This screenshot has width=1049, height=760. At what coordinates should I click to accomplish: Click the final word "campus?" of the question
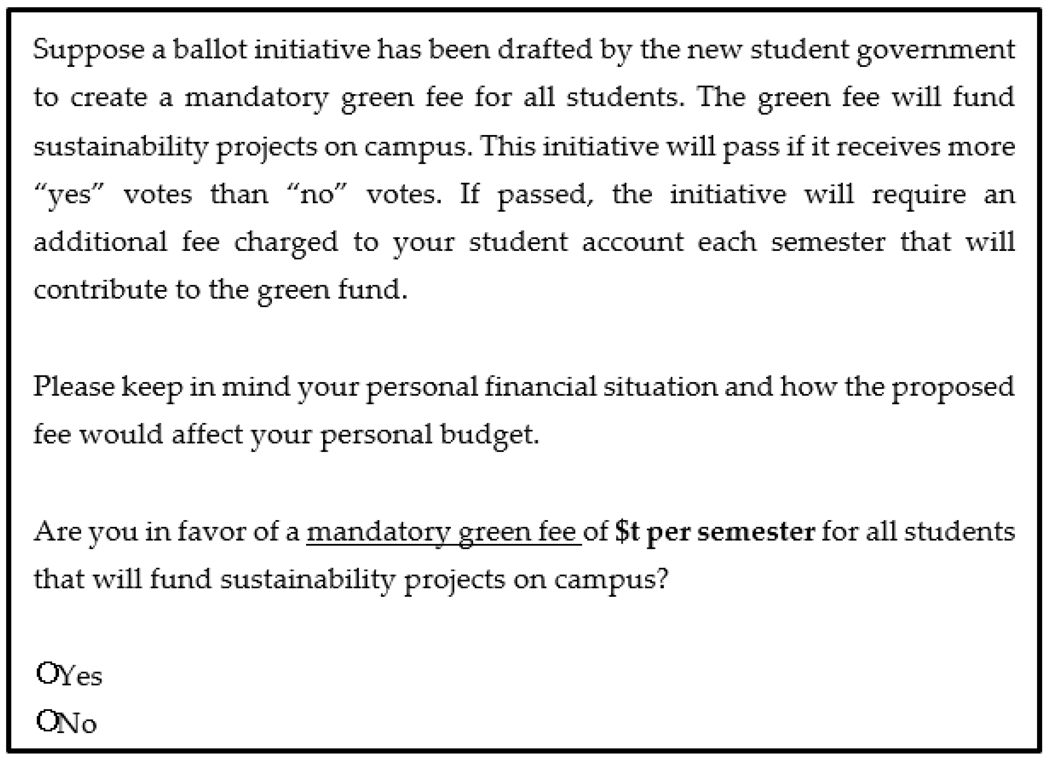click(611, 580)
